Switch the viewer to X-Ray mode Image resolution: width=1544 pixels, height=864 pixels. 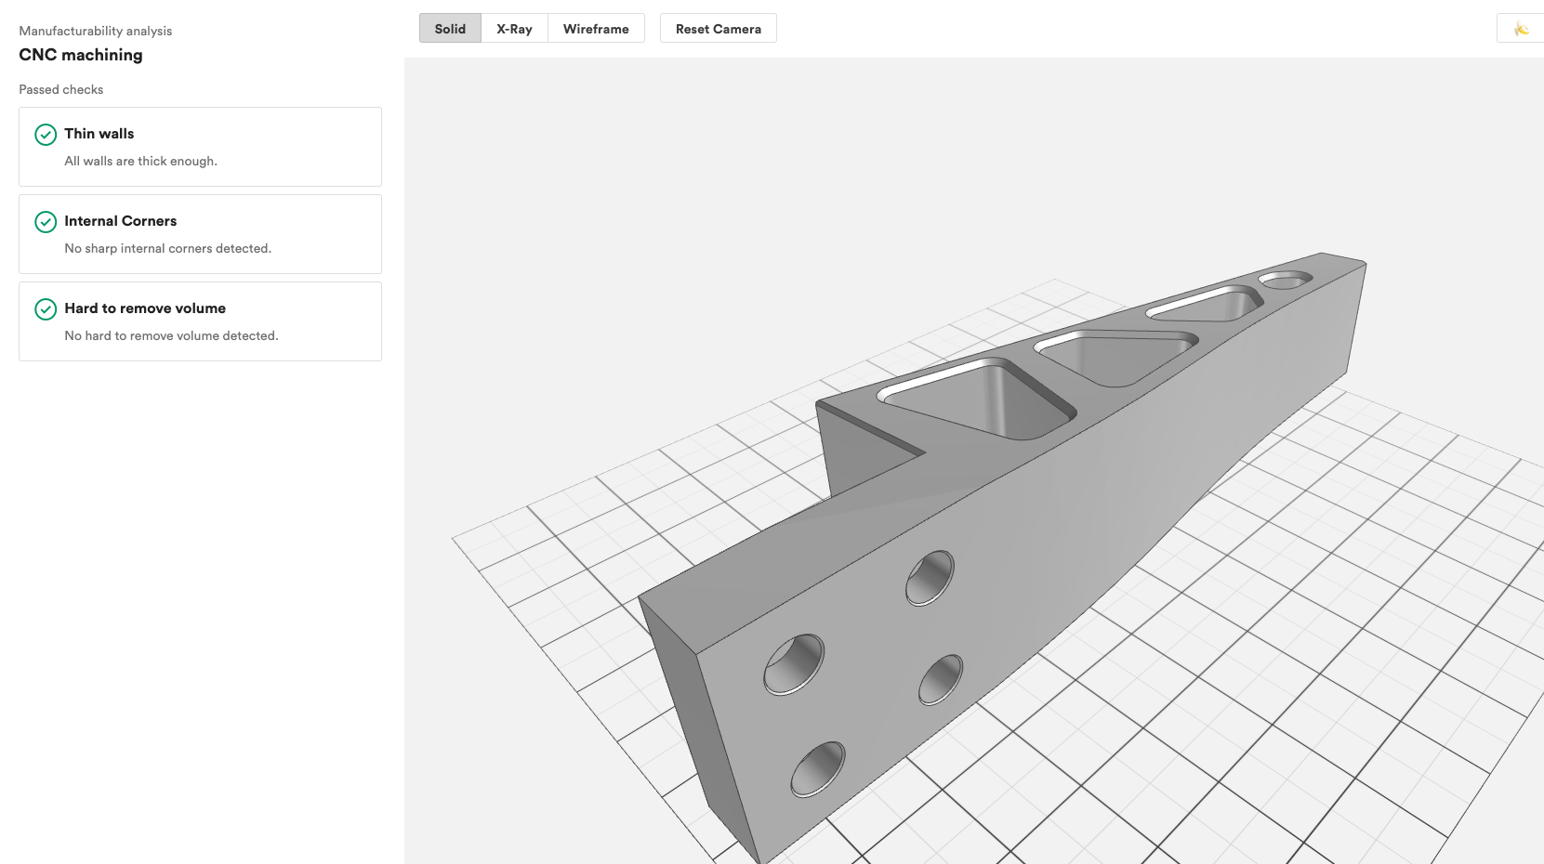click(x=514, y=29)
